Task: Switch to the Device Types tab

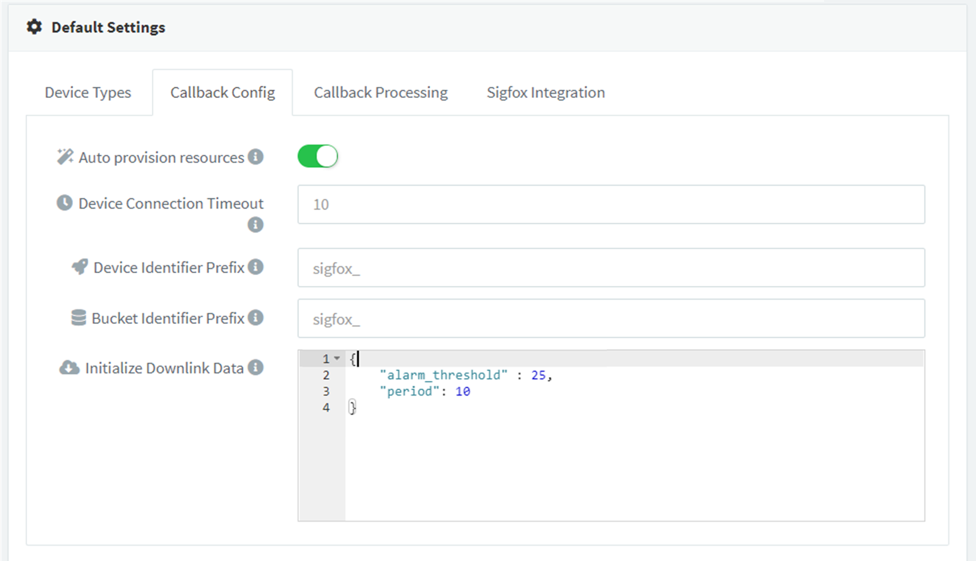Action: (88, 92)
